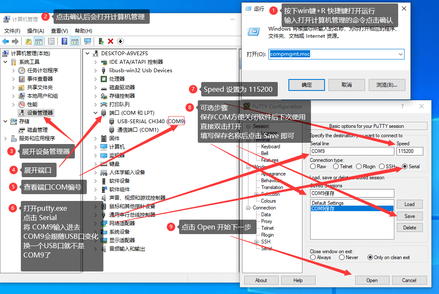This screenshot has width=439, height=294.
Task: Expand the 服务和应用程序 node
Action: 6,139
